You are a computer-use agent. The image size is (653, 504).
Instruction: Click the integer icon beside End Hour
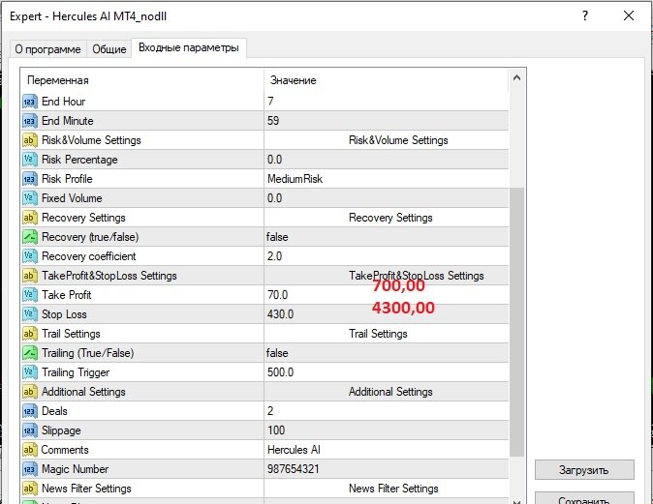click(x=30, y=102)
